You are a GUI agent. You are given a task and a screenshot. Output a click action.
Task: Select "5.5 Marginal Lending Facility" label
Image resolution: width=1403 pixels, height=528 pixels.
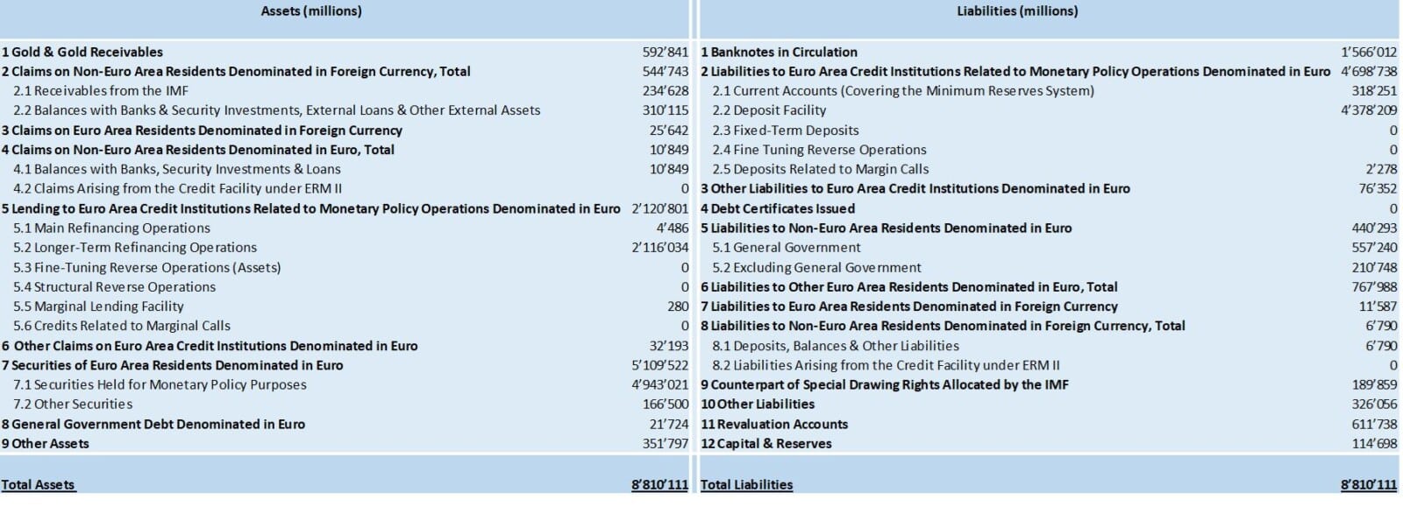98,306
